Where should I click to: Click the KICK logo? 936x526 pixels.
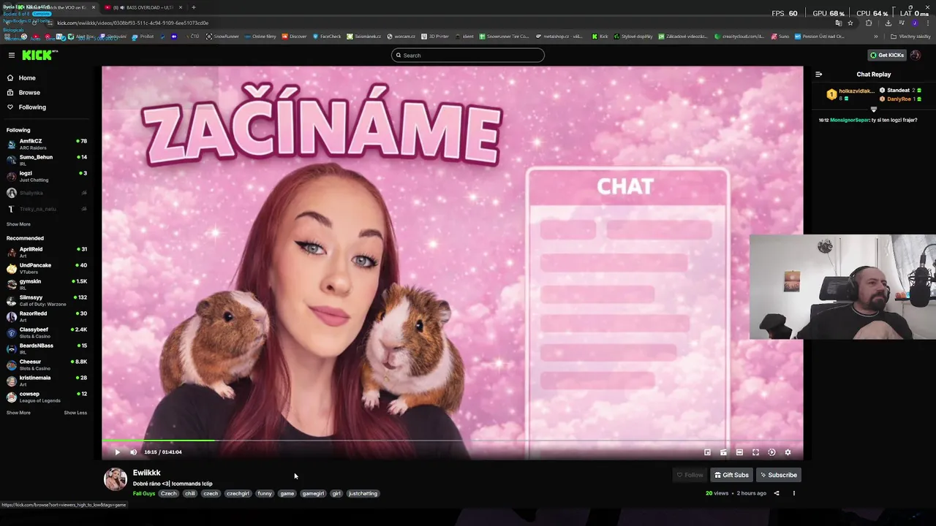click(x=39, y=55)
